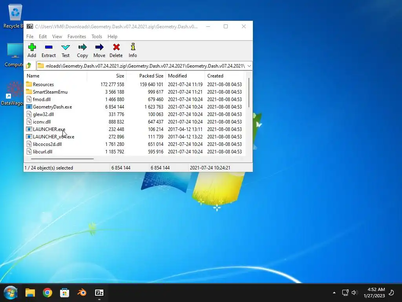Select the libcurl.dll file icon

pos(29,151)
